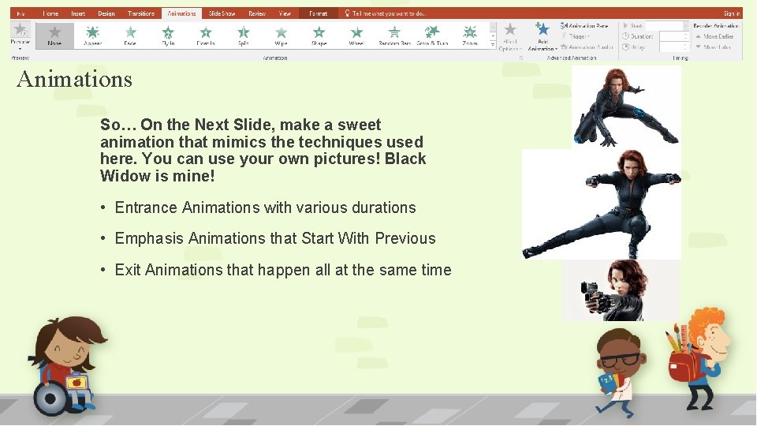Click the girl in wheelchair illustration
Screen dimensions: 757x426
pyautogui.click(x=66, y=366)
